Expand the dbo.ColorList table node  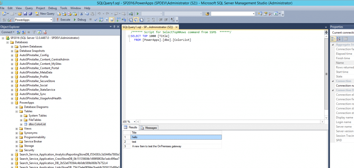[21, 124]
